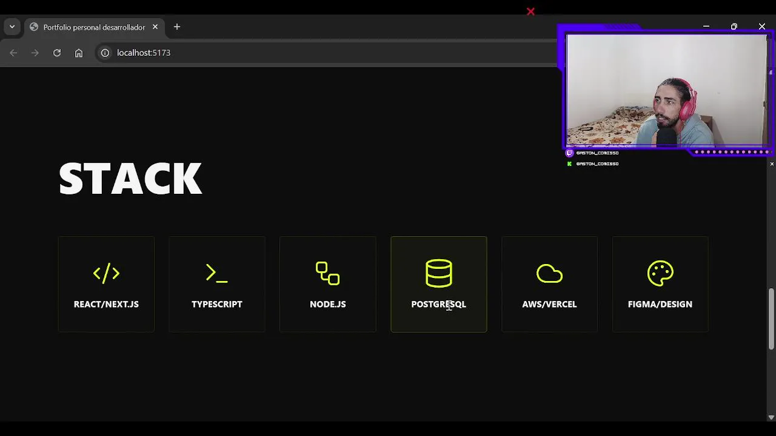This screenshot has width=776, height=436.
Task: Click the Figma/Design palette icon
Action: (x=660, y=273)
